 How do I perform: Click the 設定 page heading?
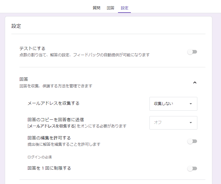[x=16, y=26]
